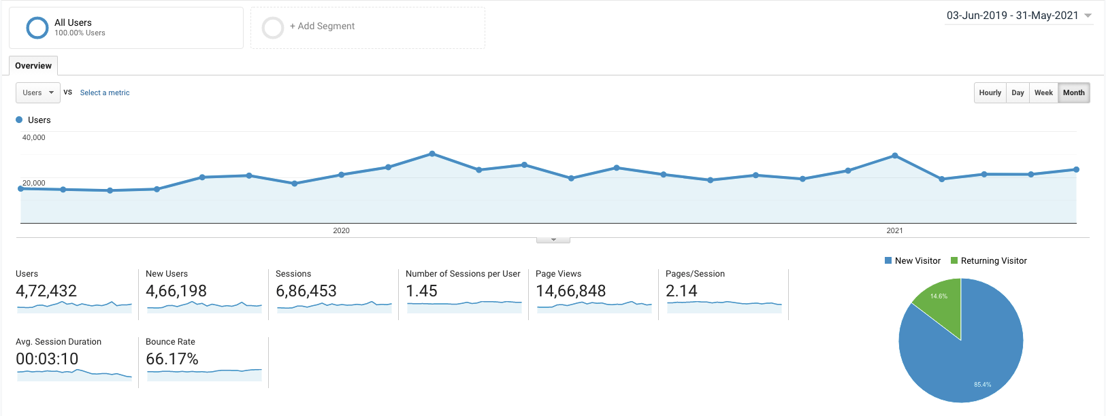The width and height of the screenshot is (1106, 416).
Task: Switch chart granularity to Day
Action: coord(1018,92)
